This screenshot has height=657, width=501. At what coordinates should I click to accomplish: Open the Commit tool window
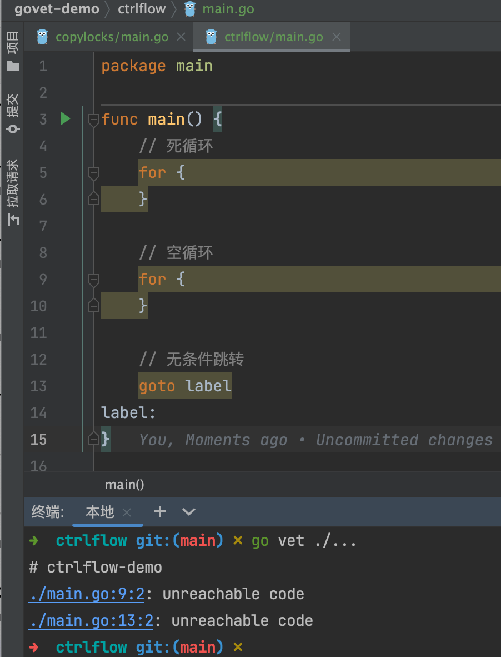tap(12, 112)
